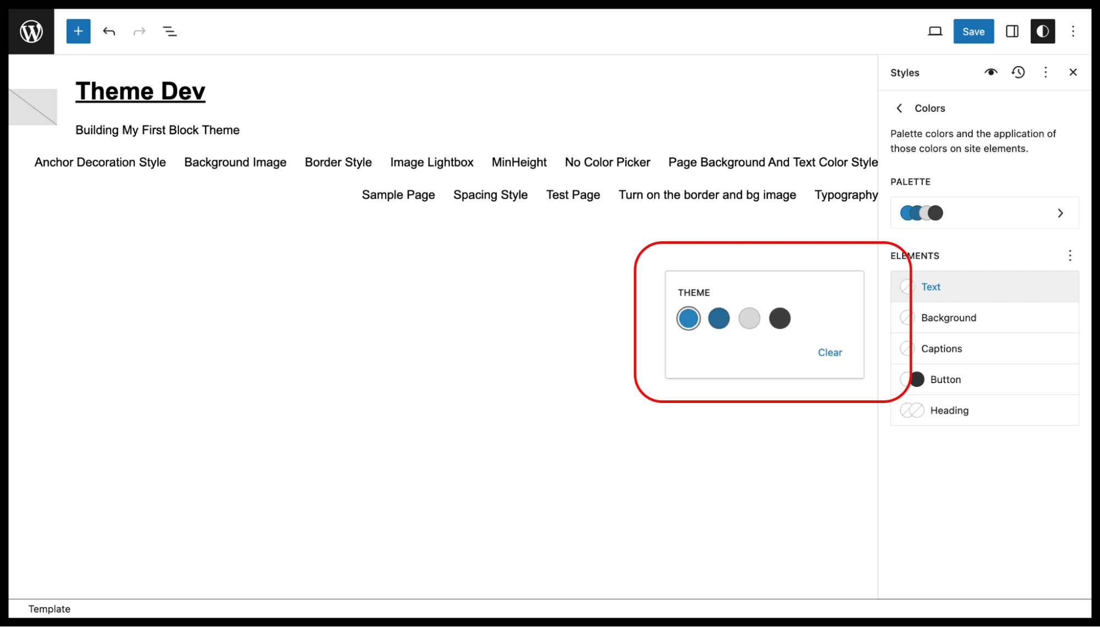The width and height of the screenshot is (1100, 627).
Task: Select the Text element color option
Action: 984,287
